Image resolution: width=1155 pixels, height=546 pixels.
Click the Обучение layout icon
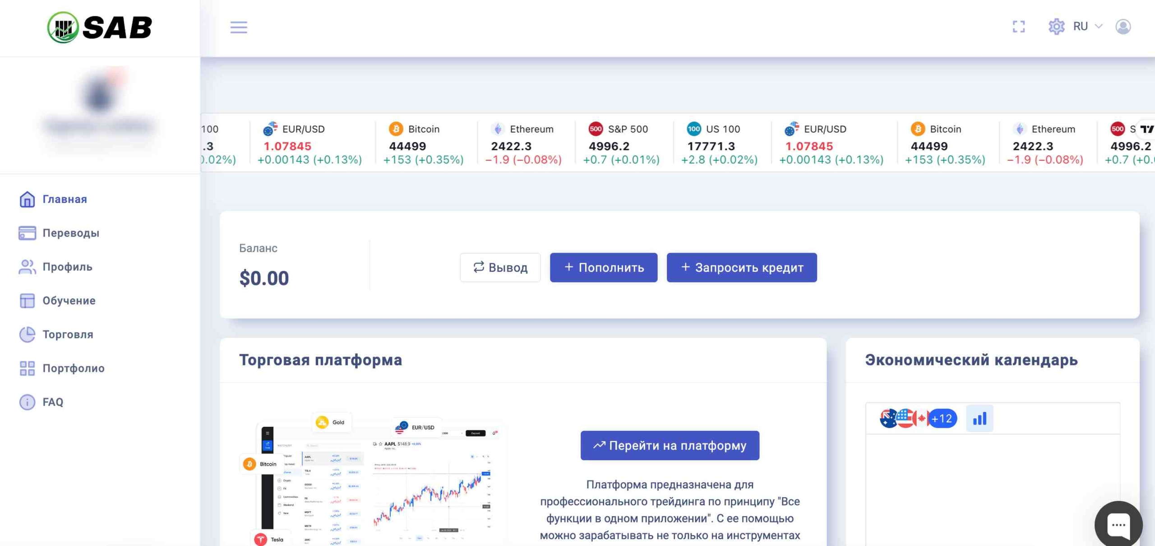point(27,301)
